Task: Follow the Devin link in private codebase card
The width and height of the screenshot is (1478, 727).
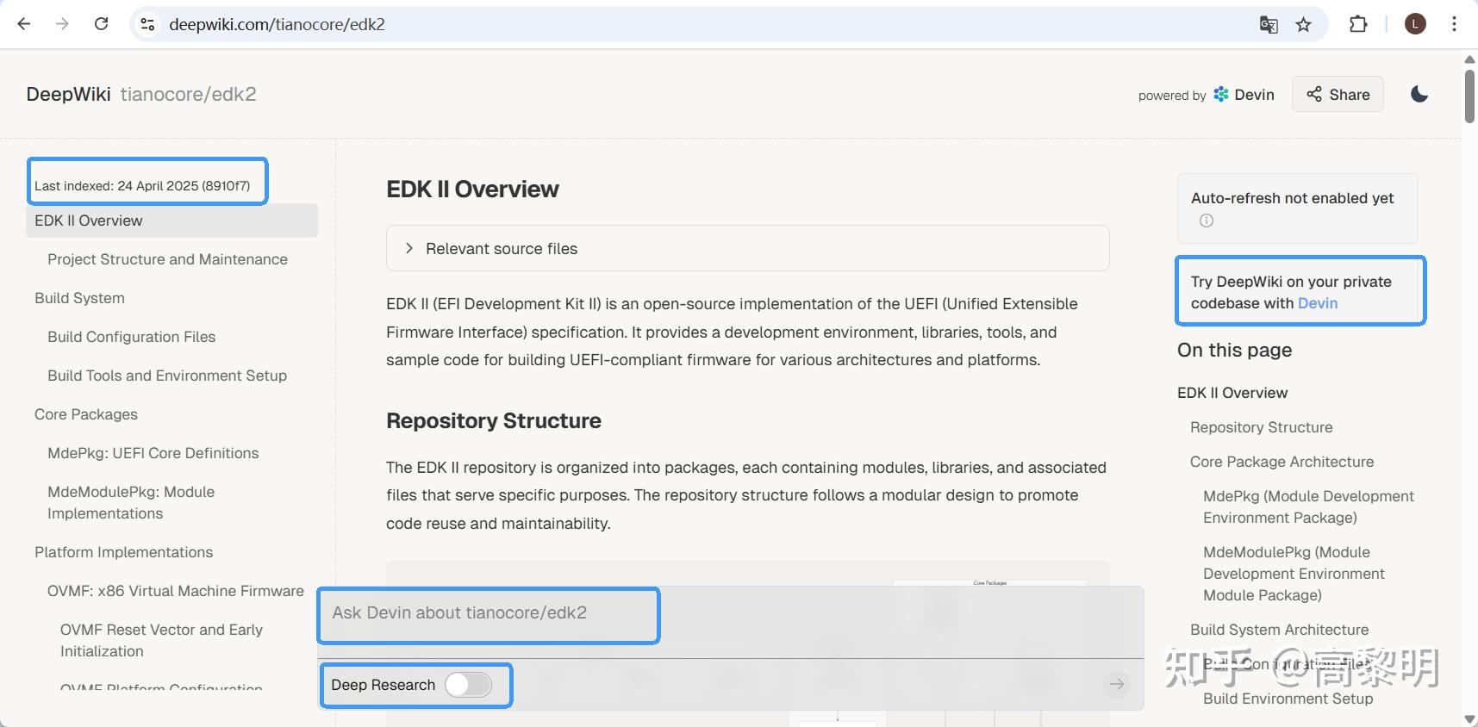Action: coord(1318,303)
